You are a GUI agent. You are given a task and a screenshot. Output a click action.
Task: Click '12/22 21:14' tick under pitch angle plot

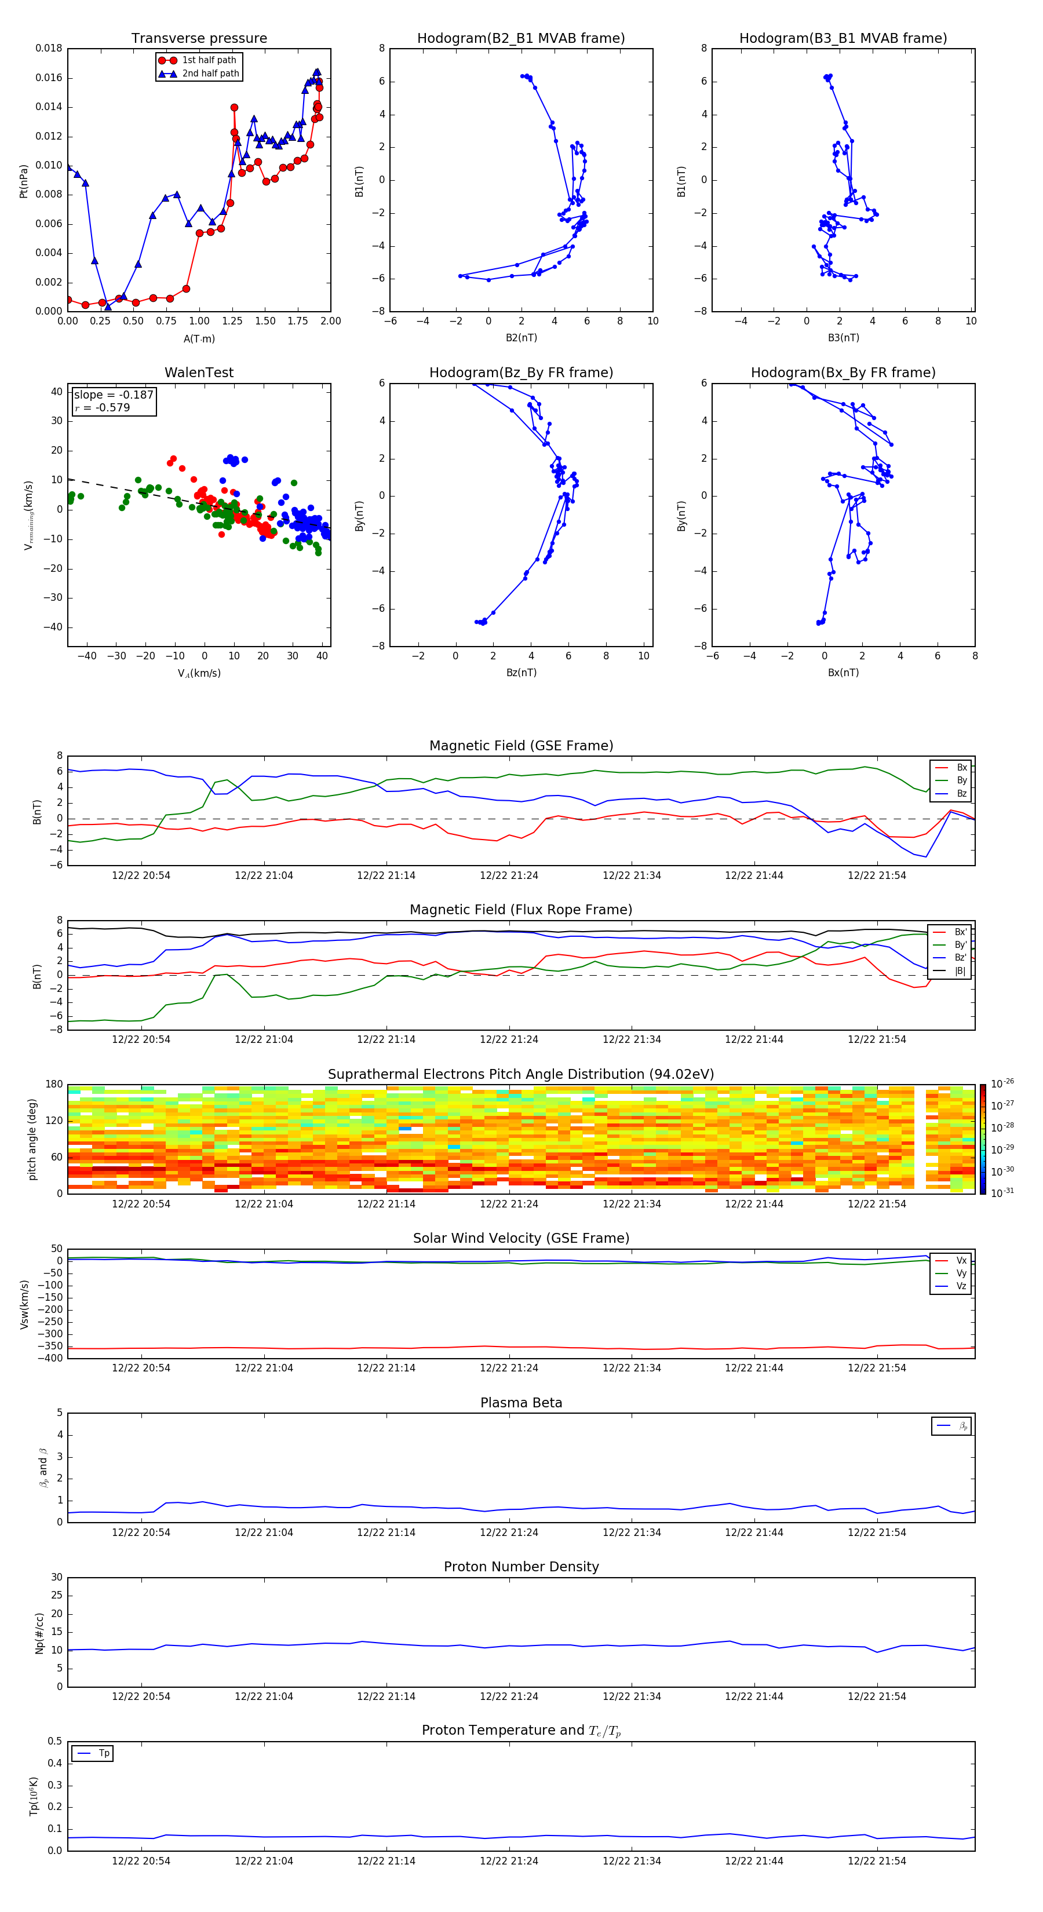tap(386, 1204)
